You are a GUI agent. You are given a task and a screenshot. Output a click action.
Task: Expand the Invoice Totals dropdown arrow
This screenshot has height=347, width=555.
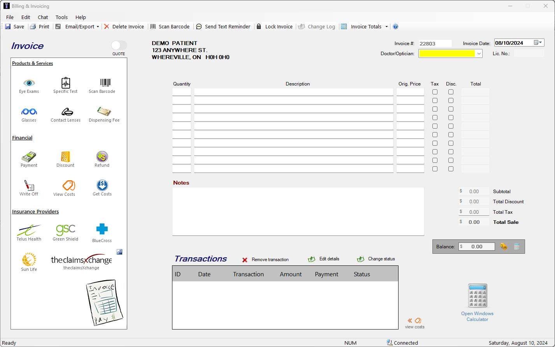click(x=386, y=27)
